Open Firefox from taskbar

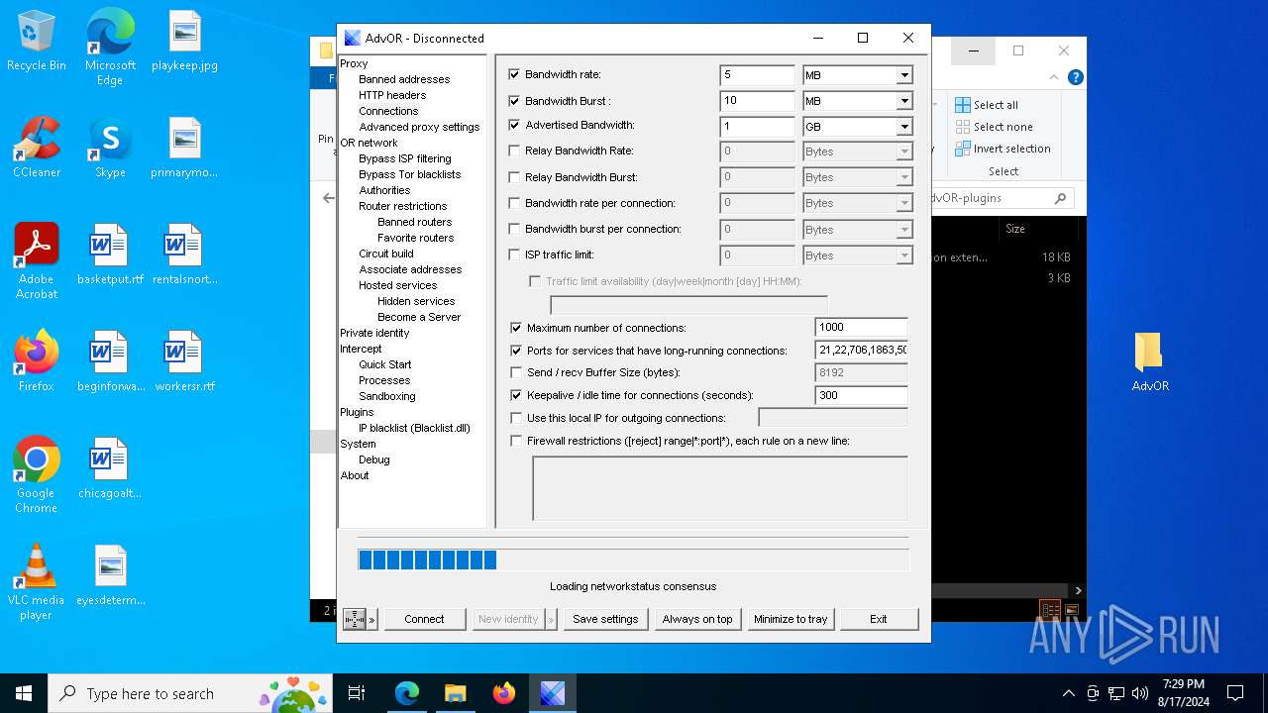pyautogui.click(x=504, y=693)
